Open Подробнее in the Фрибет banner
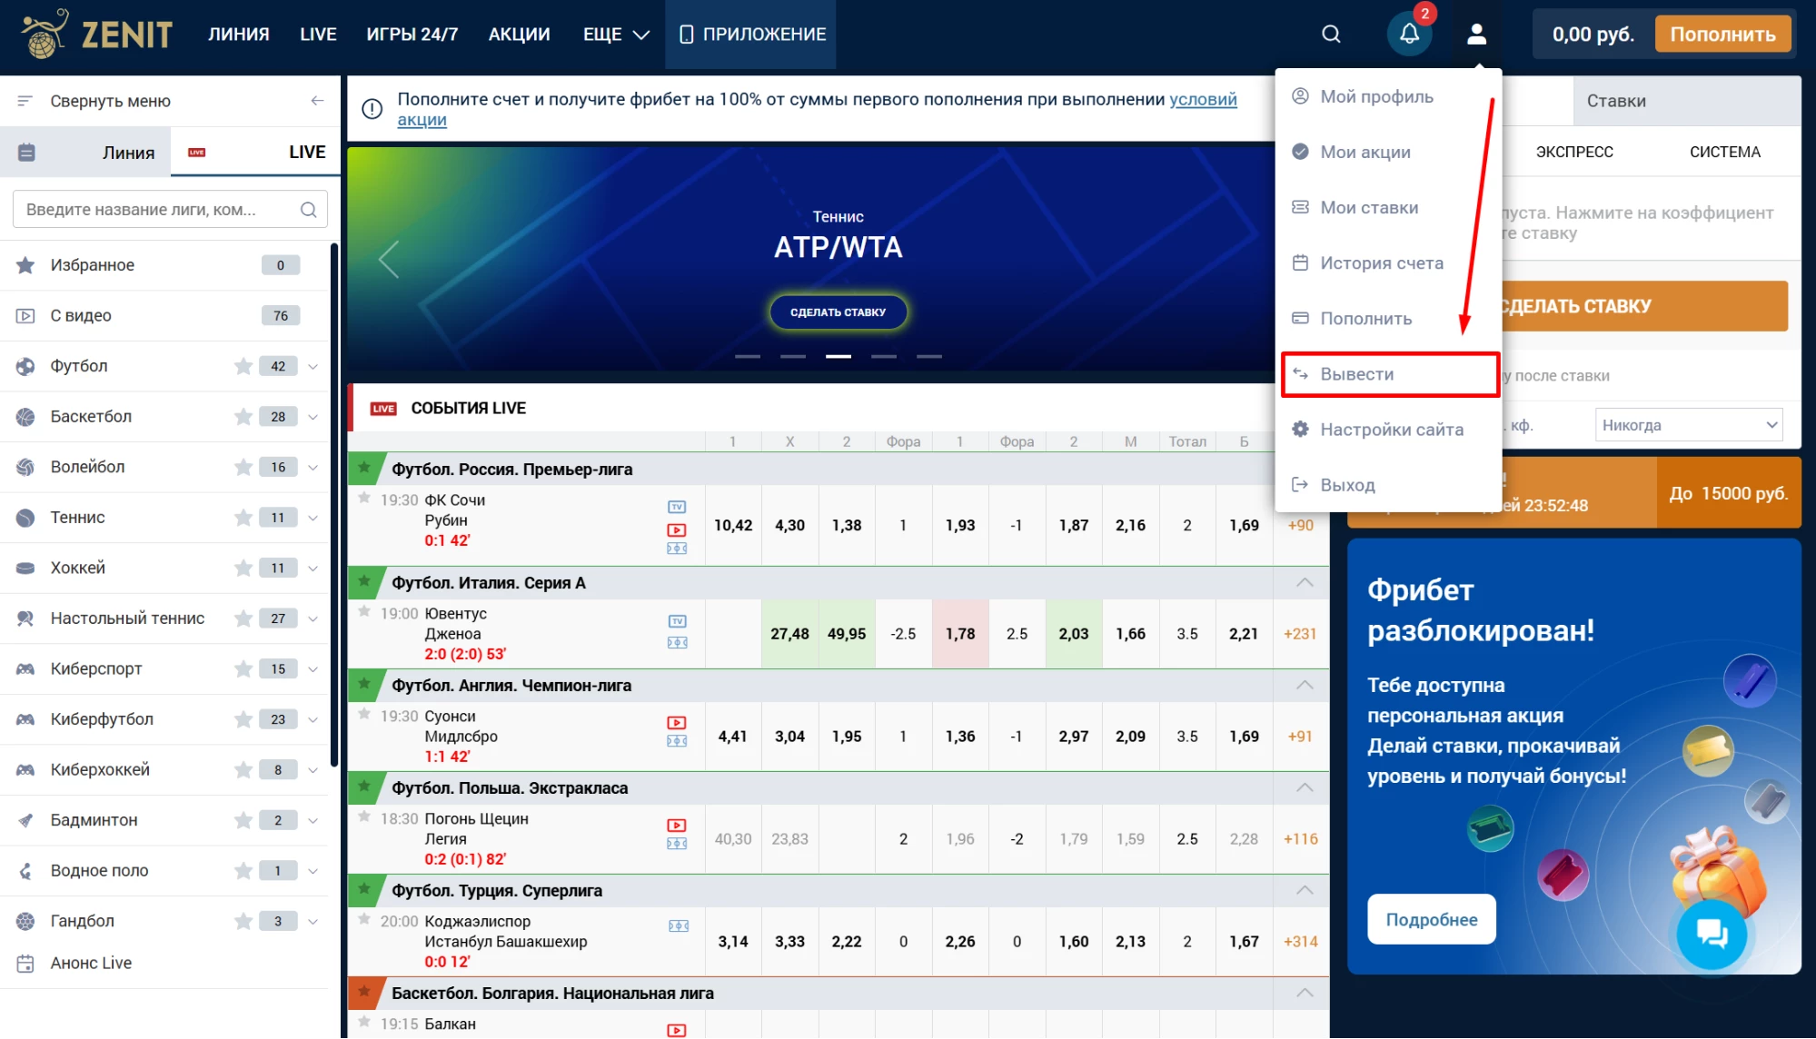Image resolution: width=1816 pixels, height=1039 pixels. tap(1431, 919)
